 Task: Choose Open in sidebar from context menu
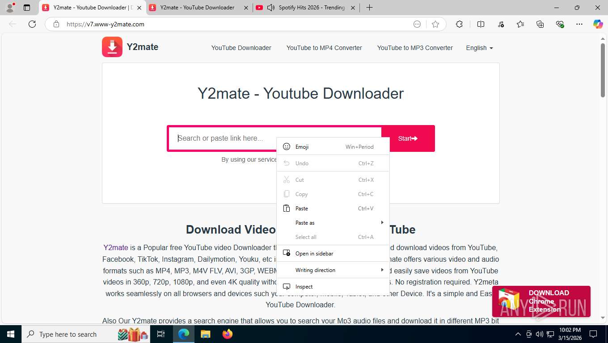coord(333,253)
